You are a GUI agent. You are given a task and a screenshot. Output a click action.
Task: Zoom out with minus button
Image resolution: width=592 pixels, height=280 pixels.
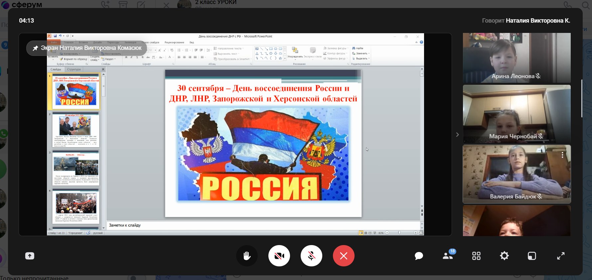click(x=387, y=233)
